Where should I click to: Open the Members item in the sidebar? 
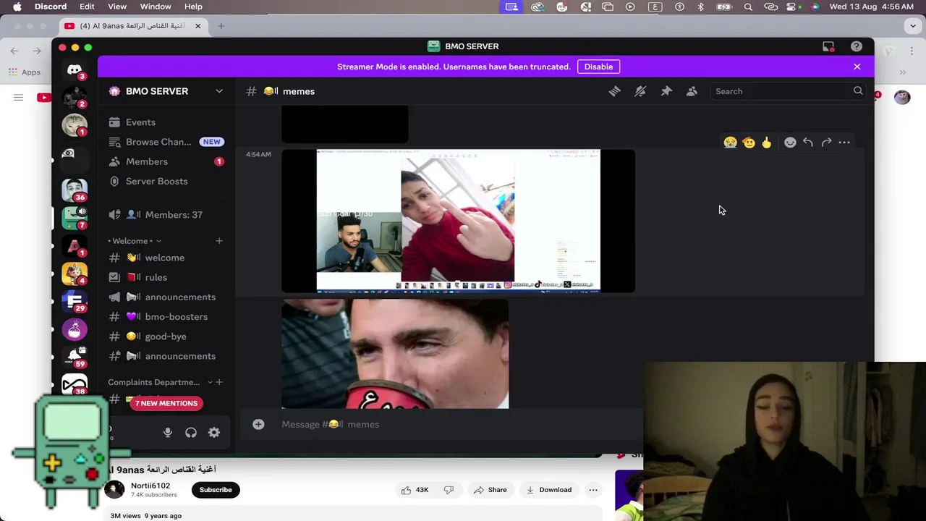pos(166,161)
